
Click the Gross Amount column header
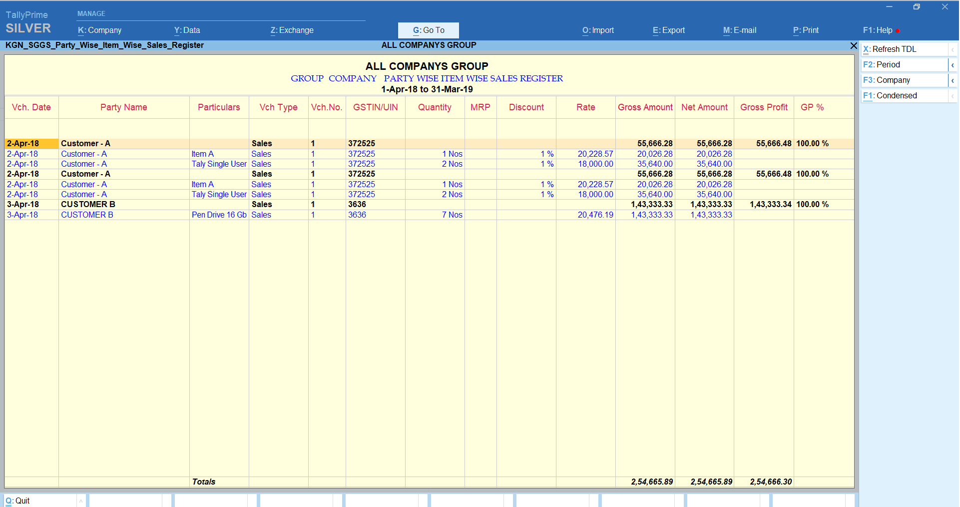pyautogui.click(x=645, y=107)
